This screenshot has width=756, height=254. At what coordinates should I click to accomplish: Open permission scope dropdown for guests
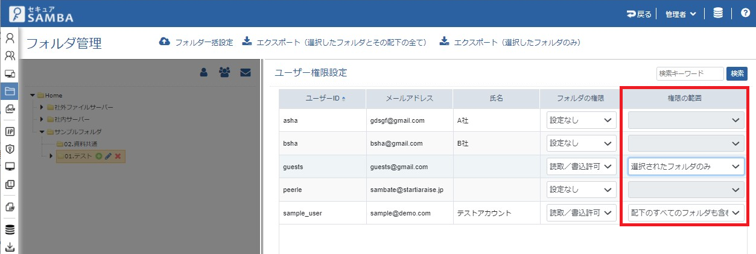[686, 167]
